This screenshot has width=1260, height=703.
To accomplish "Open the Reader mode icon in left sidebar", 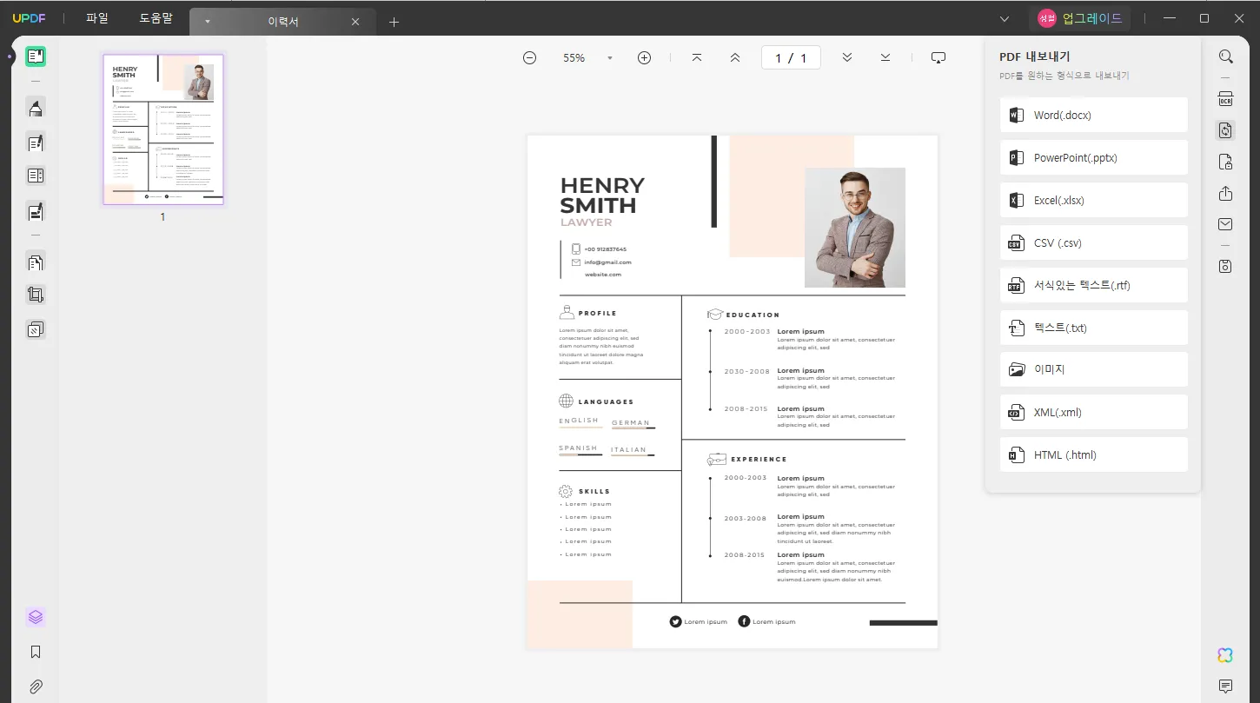I will 36,57.
